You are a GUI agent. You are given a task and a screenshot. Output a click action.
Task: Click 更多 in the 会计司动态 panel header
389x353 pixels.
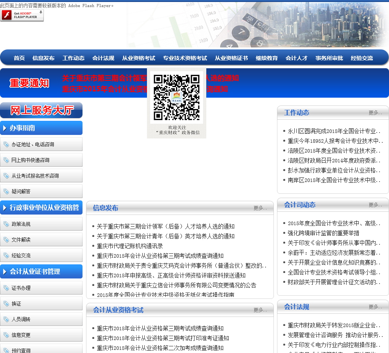(x=375, y=205)
